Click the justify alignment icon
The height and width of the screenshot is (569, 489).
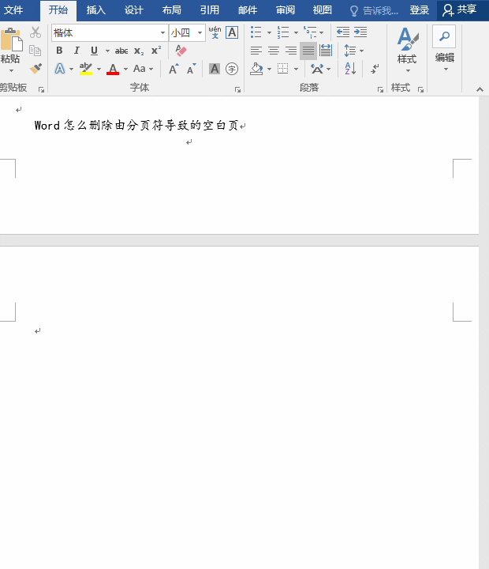tap(308, 51)
